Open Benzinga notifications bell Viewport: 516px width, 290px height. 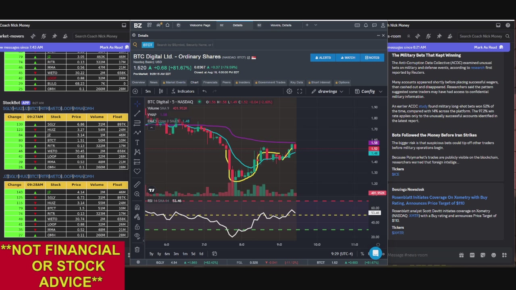[366, 25]
